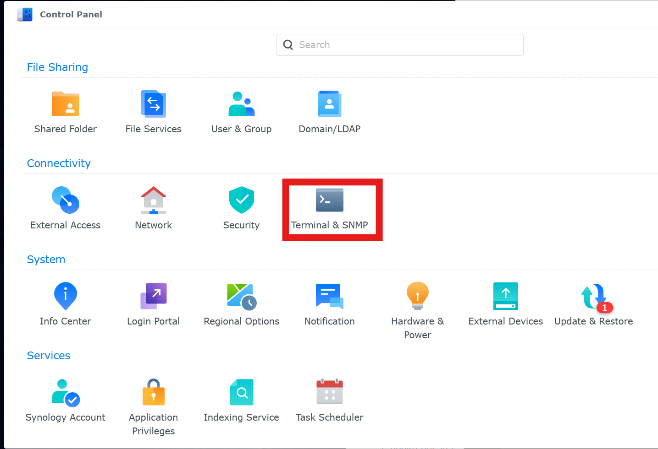Open the Task Scheduler calendar icon

pos(330,393)
